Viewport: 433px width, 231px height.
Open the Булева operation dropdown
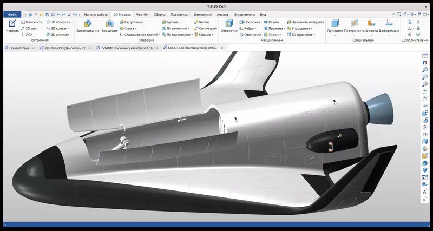(179, 22)
